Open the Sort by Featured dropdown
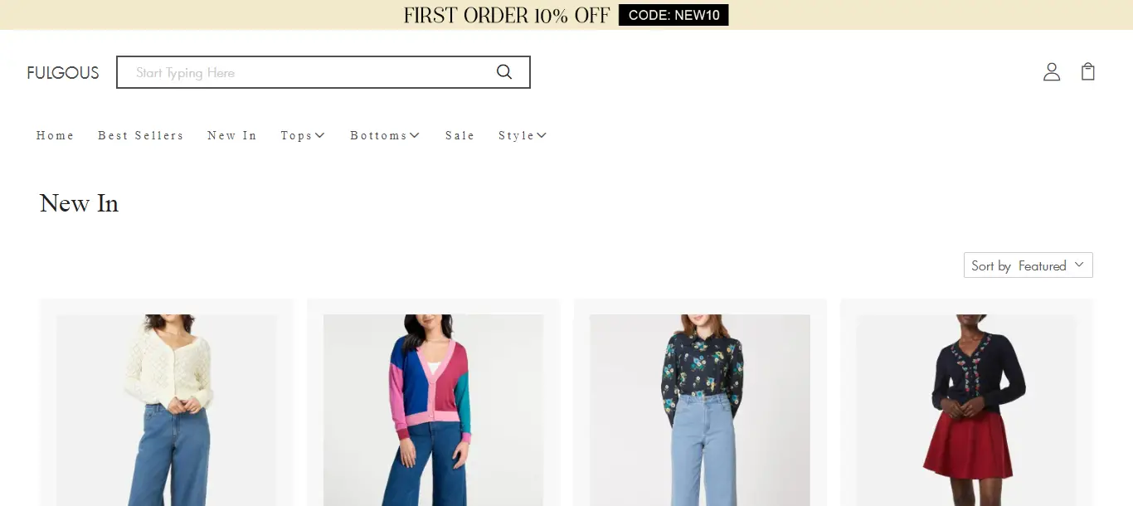 pos(1028,265)
